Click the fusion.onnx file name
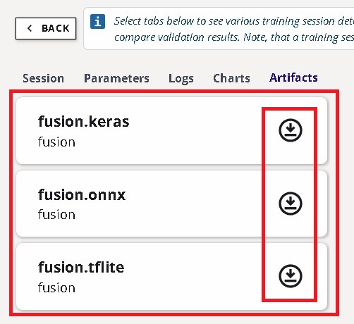 [x=82, y=194]
